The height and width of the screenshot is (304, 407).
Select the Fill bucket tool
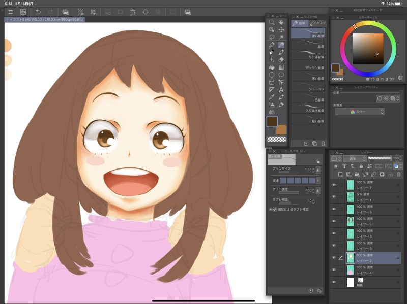[272, 67]
